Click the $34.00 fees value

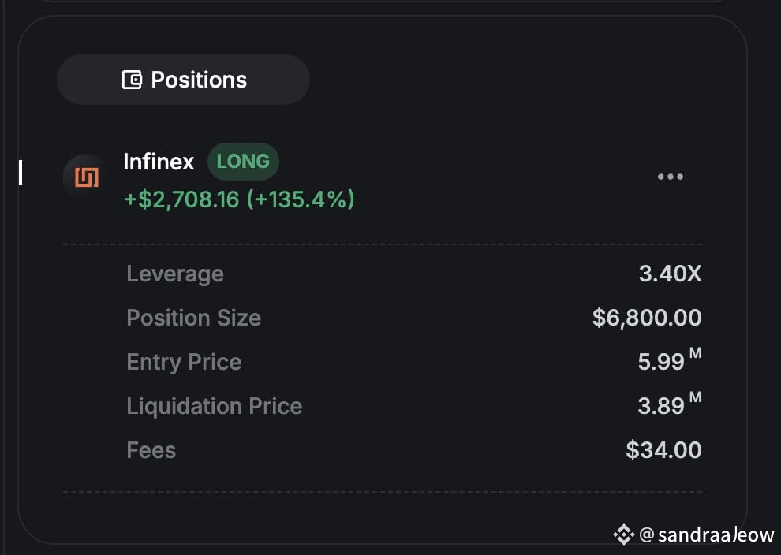(663, 450)
